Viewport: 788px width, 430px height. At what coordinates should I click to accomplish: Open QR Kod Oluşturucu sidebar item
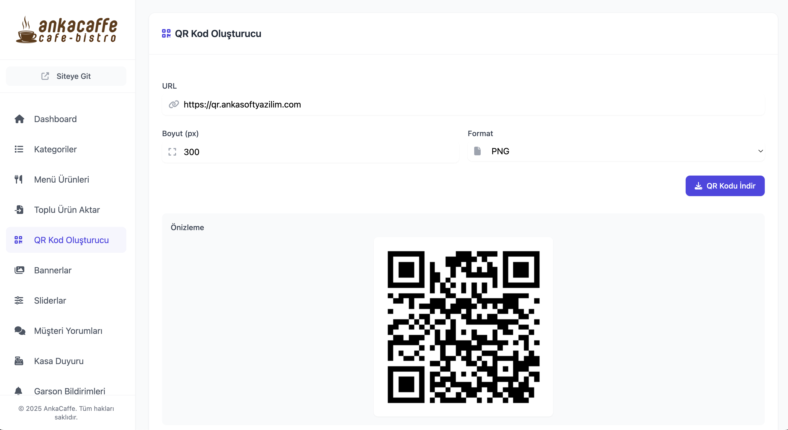point(66,240)
